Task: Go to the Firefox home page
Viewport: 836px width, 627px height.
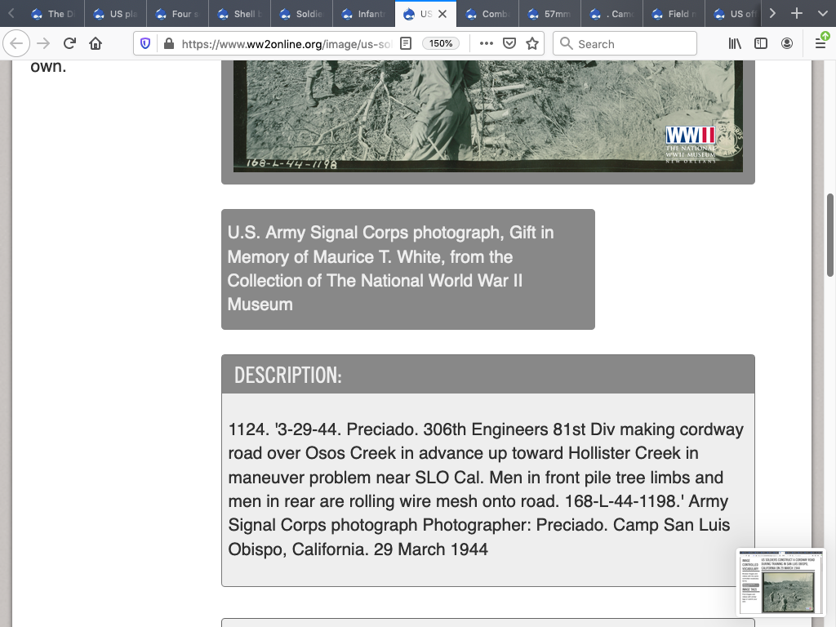Action: click(x=96, y=44)
